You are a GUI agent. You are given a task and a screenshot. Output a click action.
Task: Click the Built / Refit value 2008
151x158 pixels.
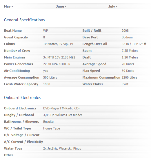click(125, 31)
